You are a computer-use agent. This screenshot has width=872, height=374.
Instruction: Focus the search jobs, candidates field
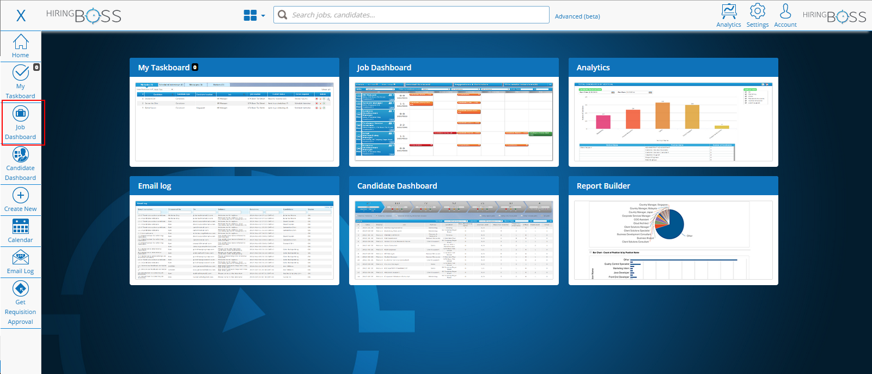click(411, 15)
